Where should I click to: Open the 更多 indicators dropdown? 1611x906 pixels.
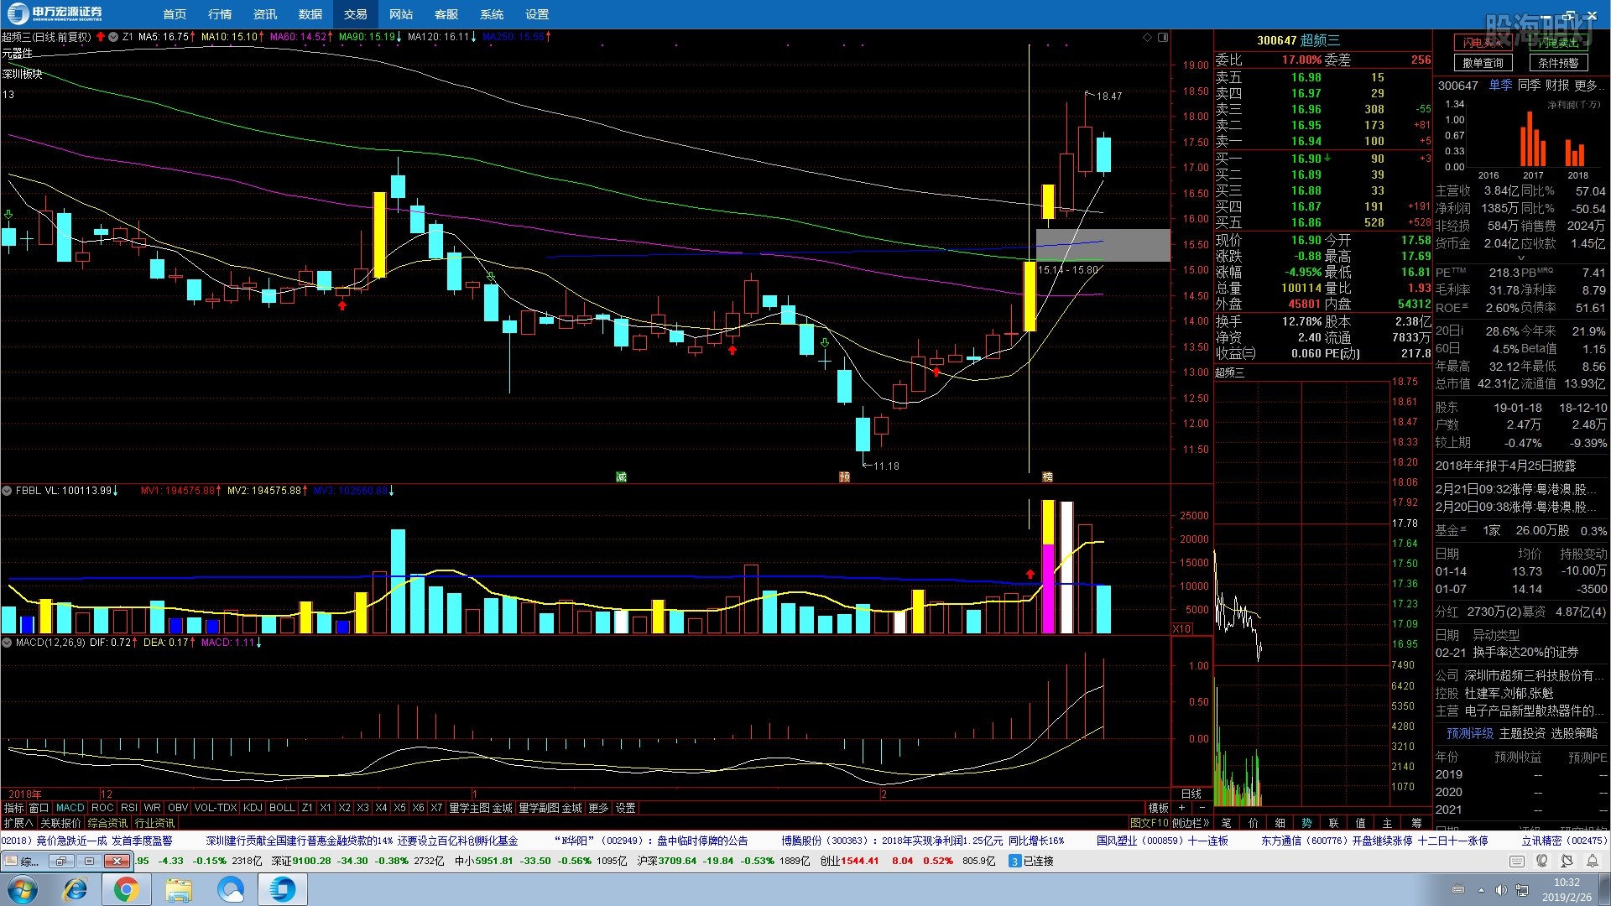598,808
